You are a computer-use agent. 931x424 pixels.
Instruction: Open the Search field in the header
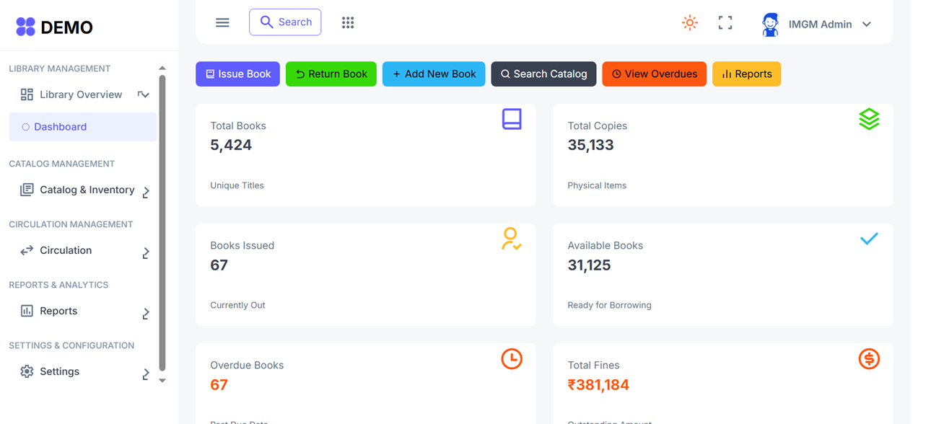(285, 22)
